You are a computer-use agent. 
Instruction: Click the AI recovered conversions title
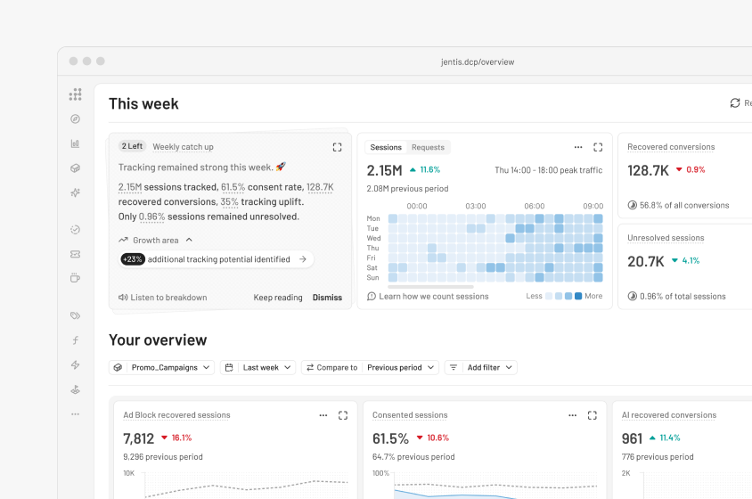pyautogui.click(x=668, y=415)
